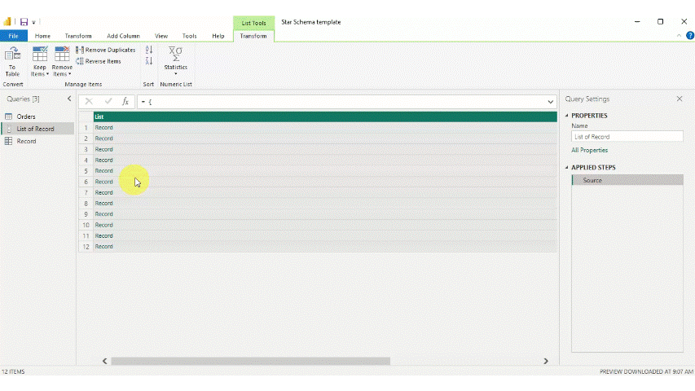Click the fx formula button
Viewport: 695px width, 391px height.
coord(125,102)
